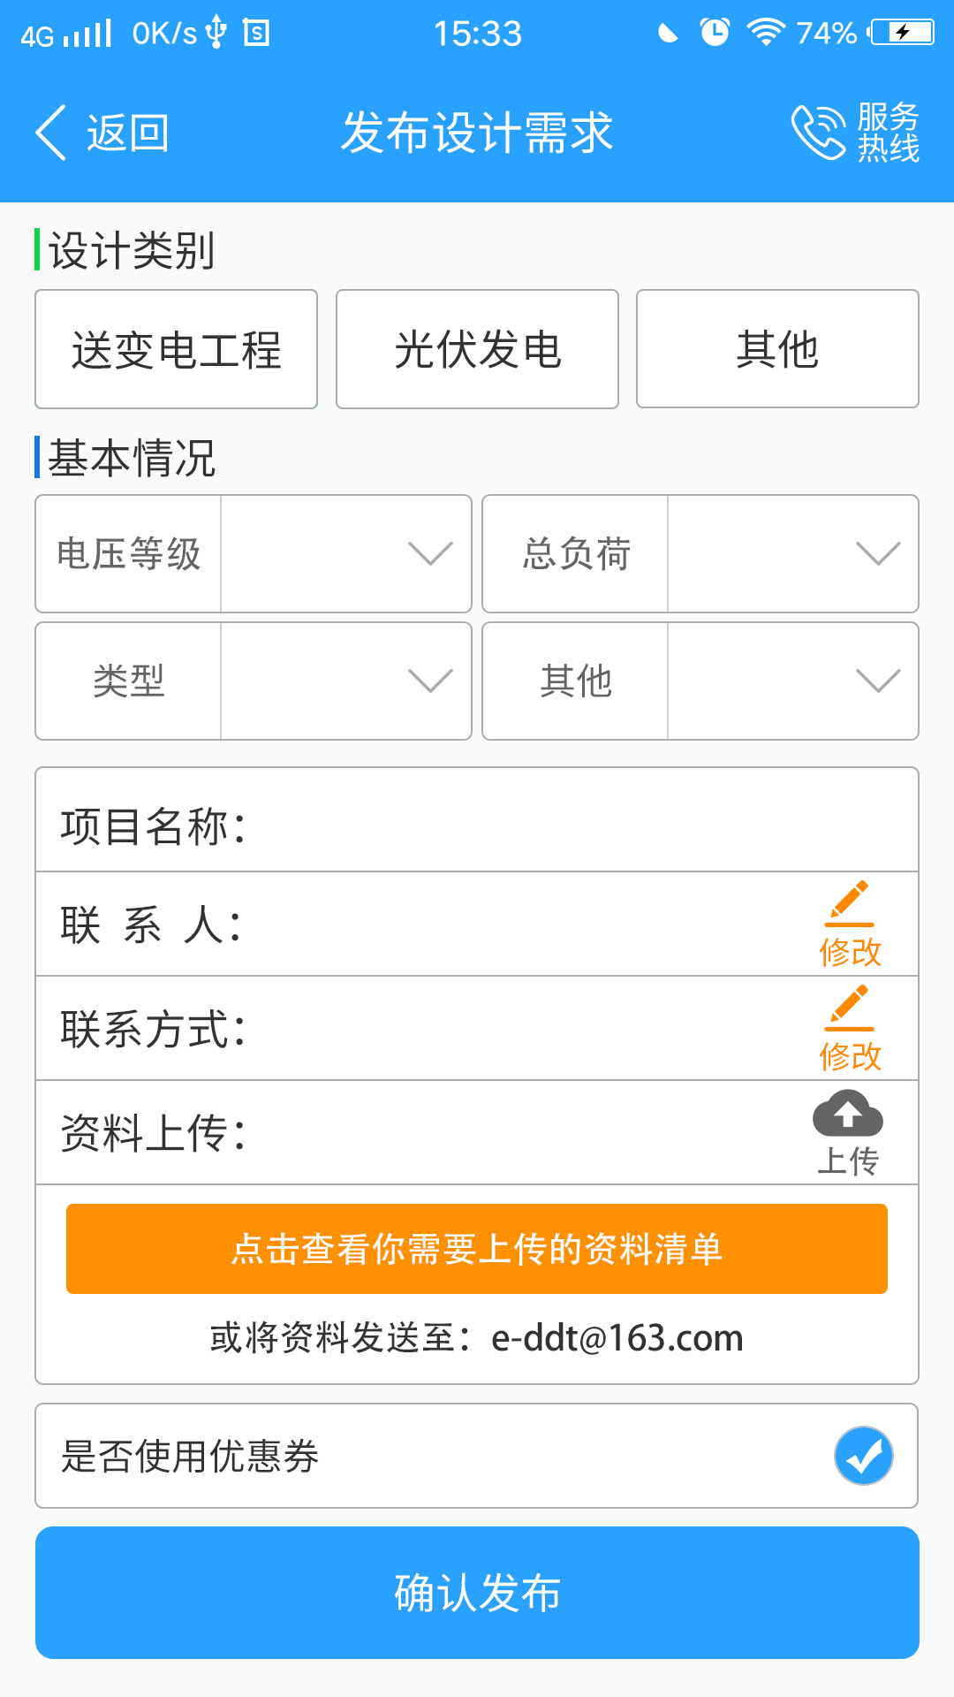
Task: Tap the back arrow icon
Action: [51, 133]
